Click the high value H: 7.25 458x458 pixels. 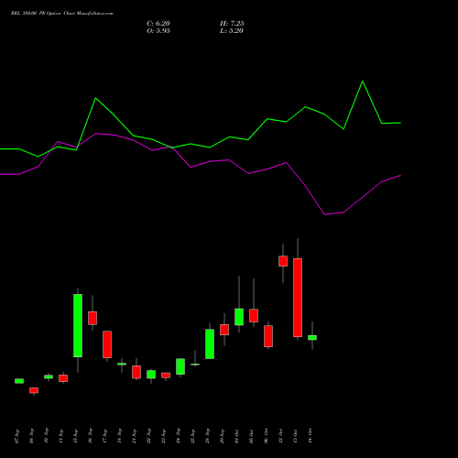[x=232, y=24]
